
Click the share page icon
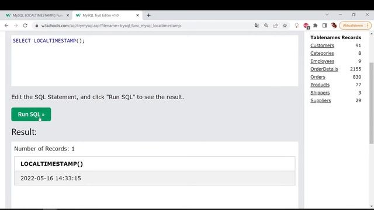click(275, 26)
